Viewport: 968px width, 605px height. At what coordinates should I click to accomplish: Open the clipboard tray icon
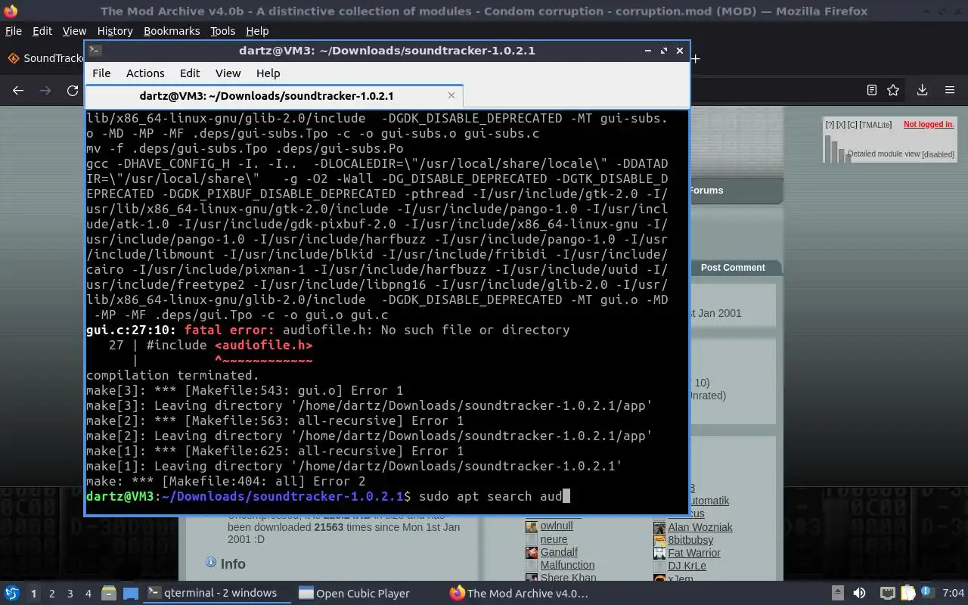pyautogui.click(x=908, y=593)
